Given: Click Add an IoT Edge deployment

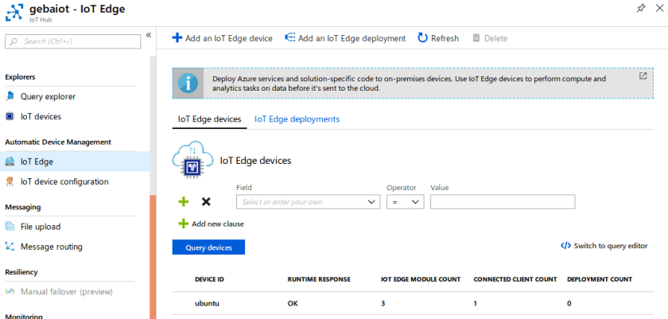Looking at the screenshot, I should pyautogui.click(x=344, y=38).
